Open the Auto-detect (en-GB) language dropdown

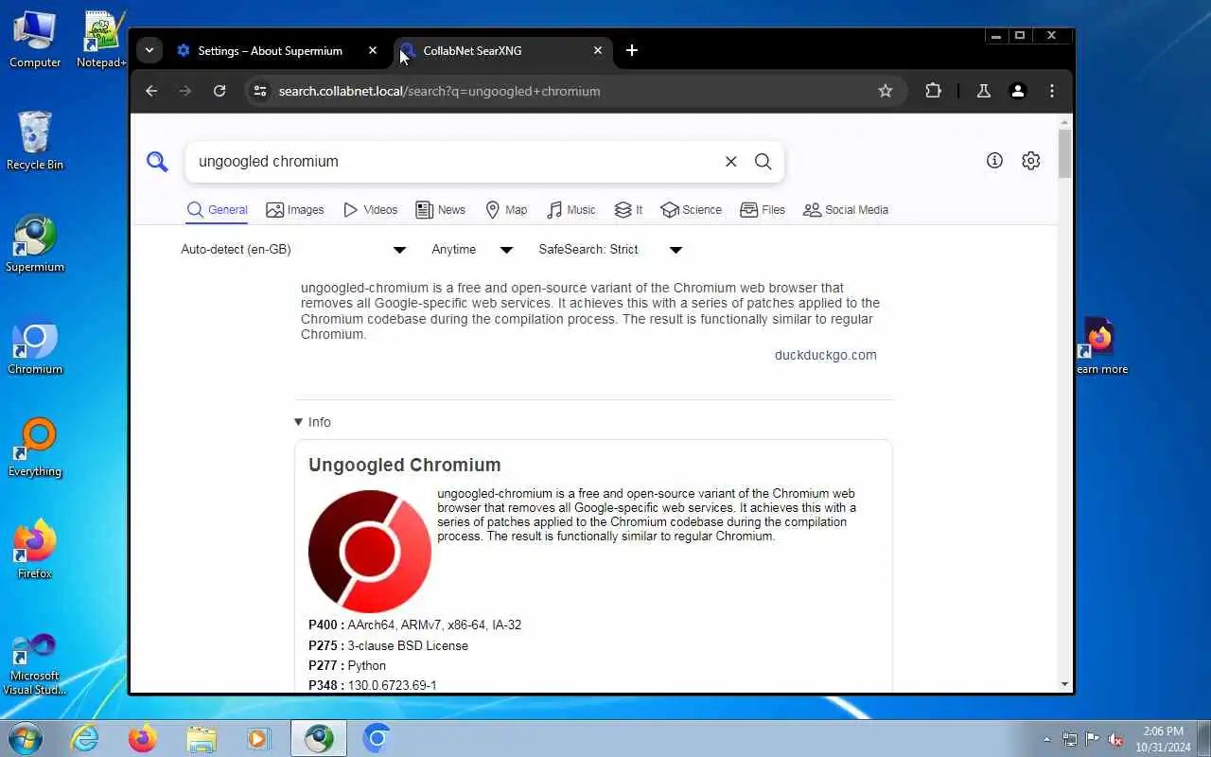coord(293,250)
